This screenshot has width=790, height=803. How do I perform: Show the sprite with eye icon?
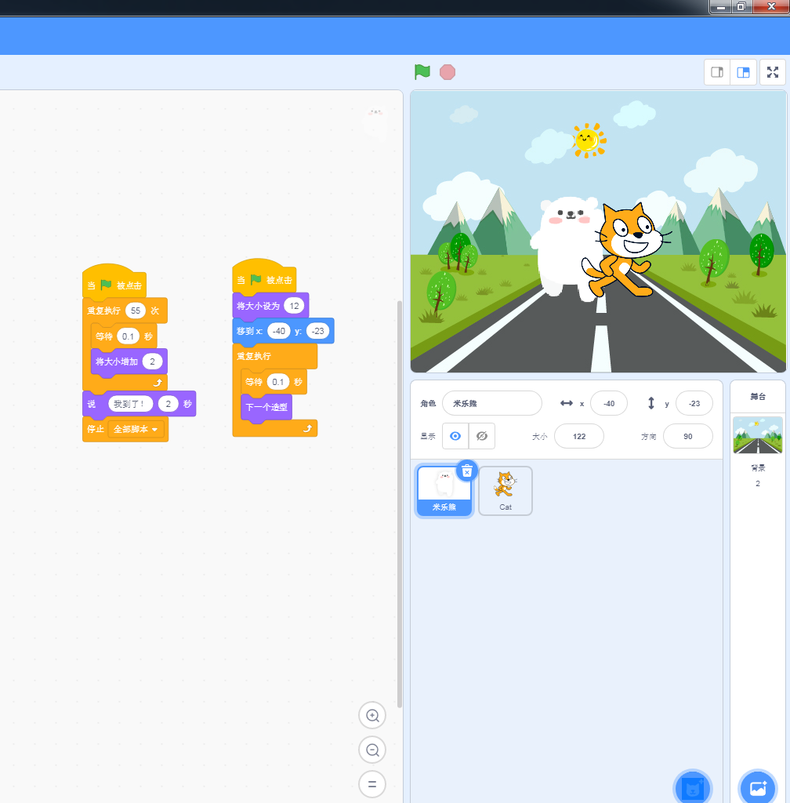tap(455, 436)
